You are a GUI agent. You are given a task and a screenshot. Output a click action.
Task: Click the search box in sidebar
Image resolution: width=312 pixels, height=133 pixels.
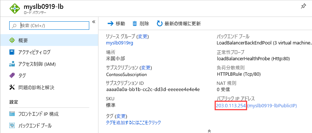pos(49,26)
